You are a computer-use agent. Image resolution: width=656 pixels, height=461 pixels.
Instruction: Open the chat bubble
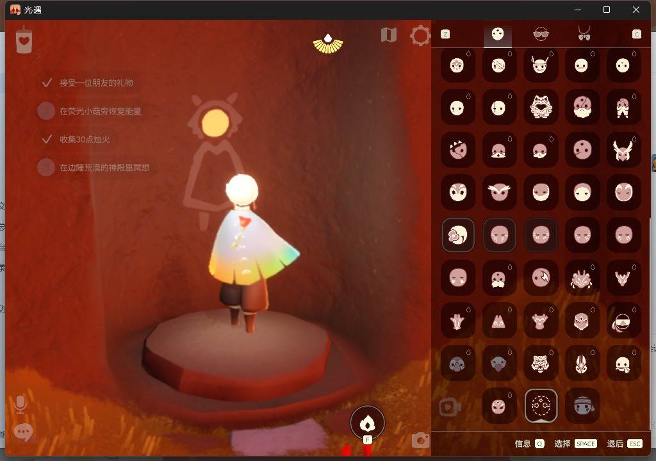coord(23,432)
